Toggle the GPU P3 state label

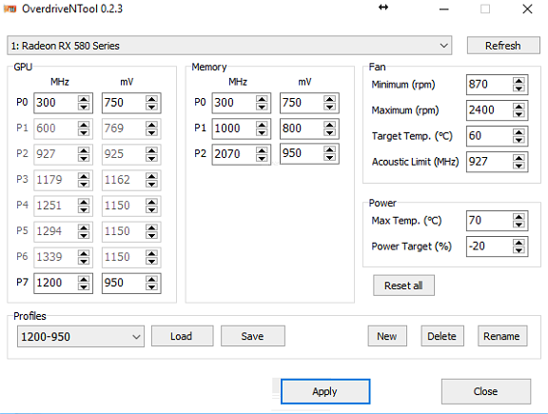[x=22, y=179]
